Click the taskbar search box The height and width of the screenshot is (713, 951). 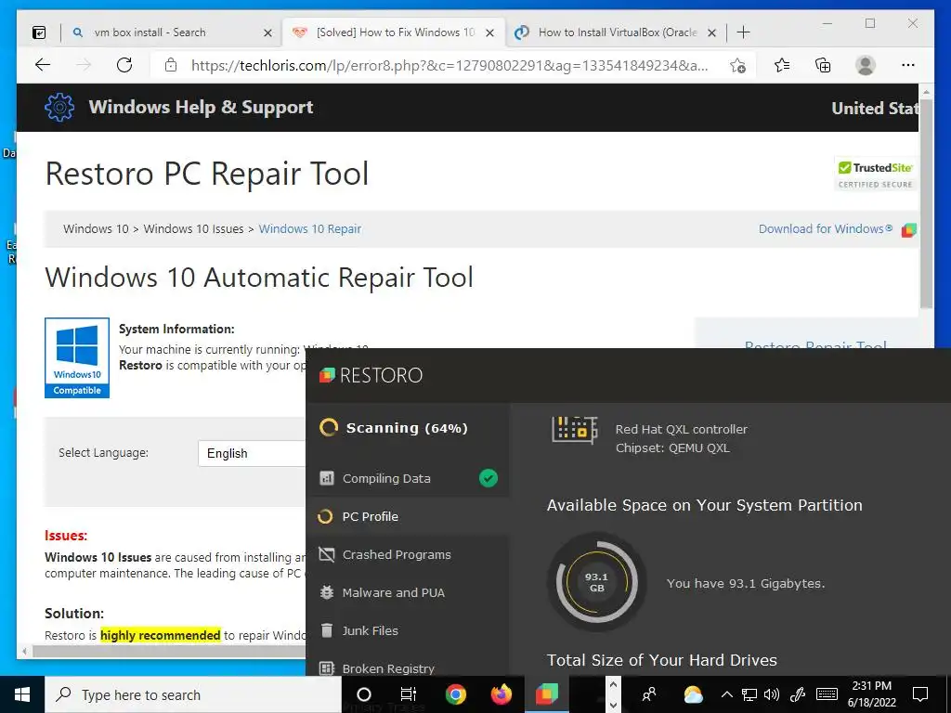coord(193,694)
